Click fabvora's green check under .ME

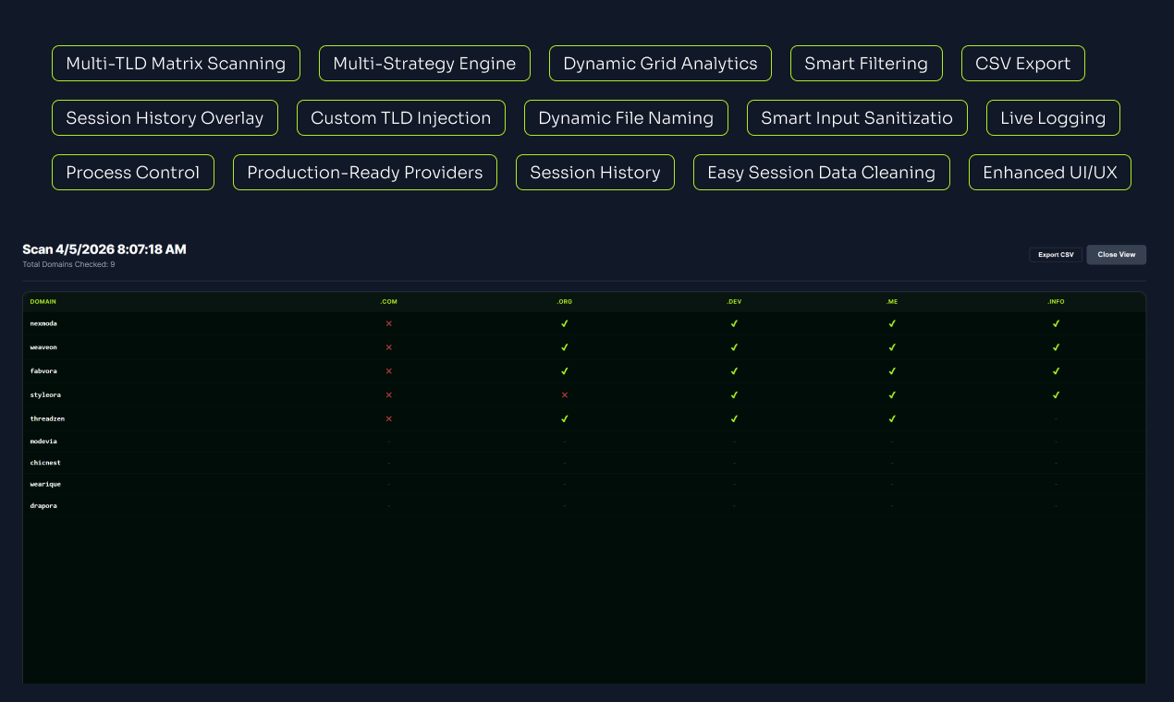coord(891,370)
